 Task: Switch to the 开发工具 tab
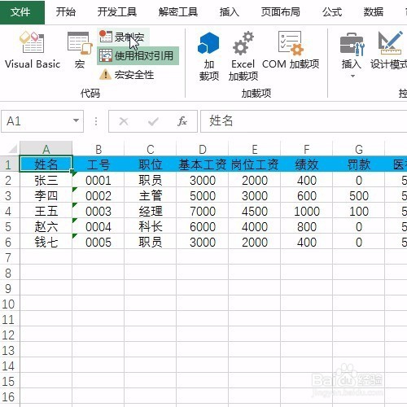(x=117, y=12)
